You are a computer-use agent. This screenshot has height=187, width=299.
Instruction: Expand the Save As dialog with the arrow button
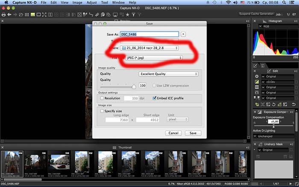coord(183,34)
